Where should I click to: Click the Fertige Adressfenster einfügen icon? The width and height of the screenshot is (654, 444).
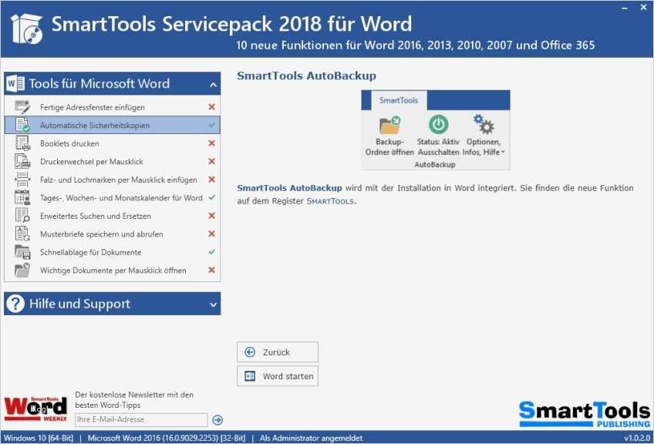click(x=22, y=107)
